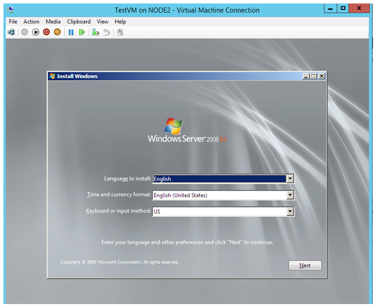Turn off the VM with the stop icon
This screenshot has width=376, height=308.
click(x=36, y=32)
